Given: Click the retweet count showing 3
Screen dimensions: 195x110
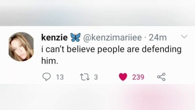Looking at the screenshot, I should click(x=96, y=77).
